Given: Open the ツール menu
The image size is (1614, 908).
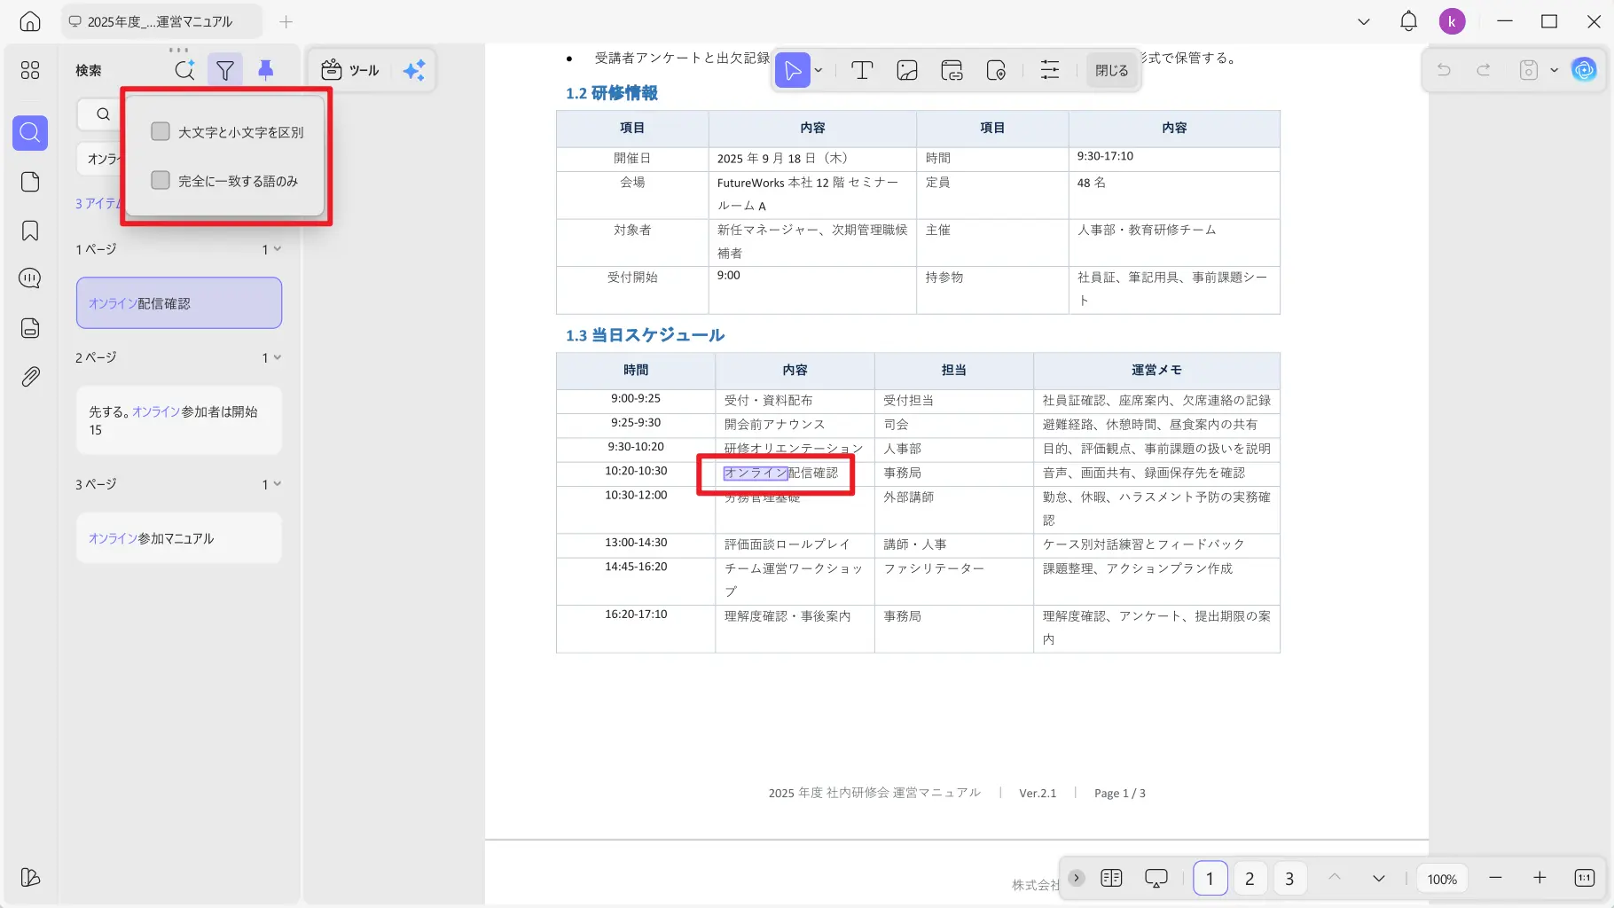Looking at the screenshot, I should point(350,70).
